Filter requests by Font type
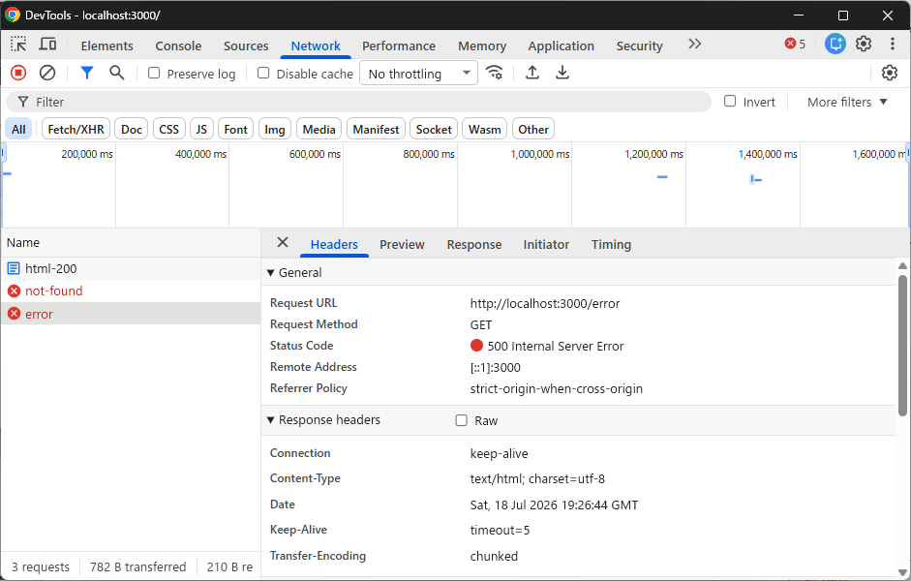This screenshot has height=581, width=911. [236, 129]
